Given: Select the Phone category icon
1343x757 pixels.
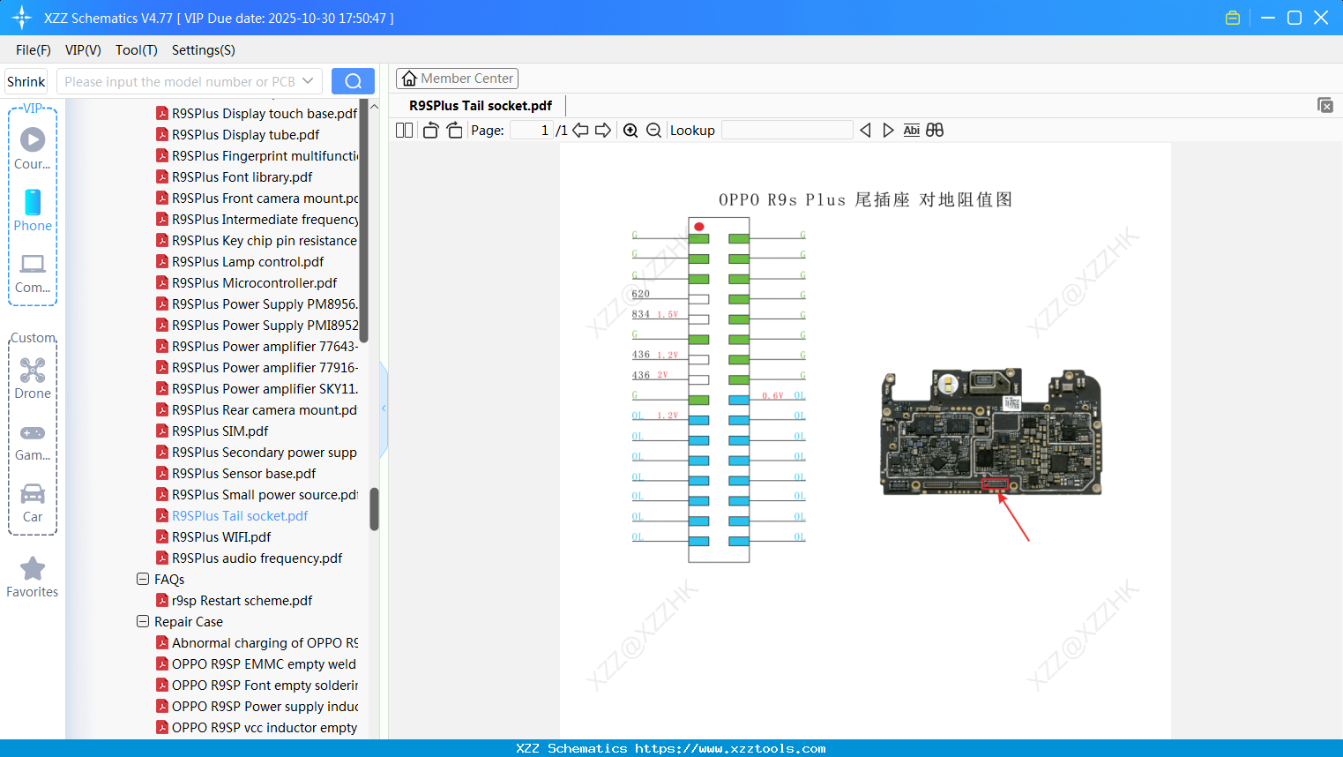Looking at the screenshot, I should point(33,211).
